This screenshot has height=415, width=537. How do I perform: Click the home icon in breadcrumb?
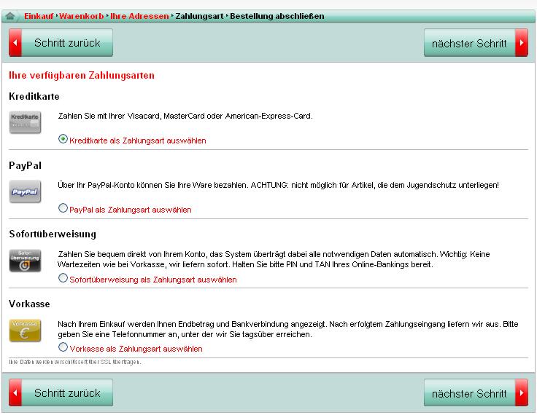10,16
